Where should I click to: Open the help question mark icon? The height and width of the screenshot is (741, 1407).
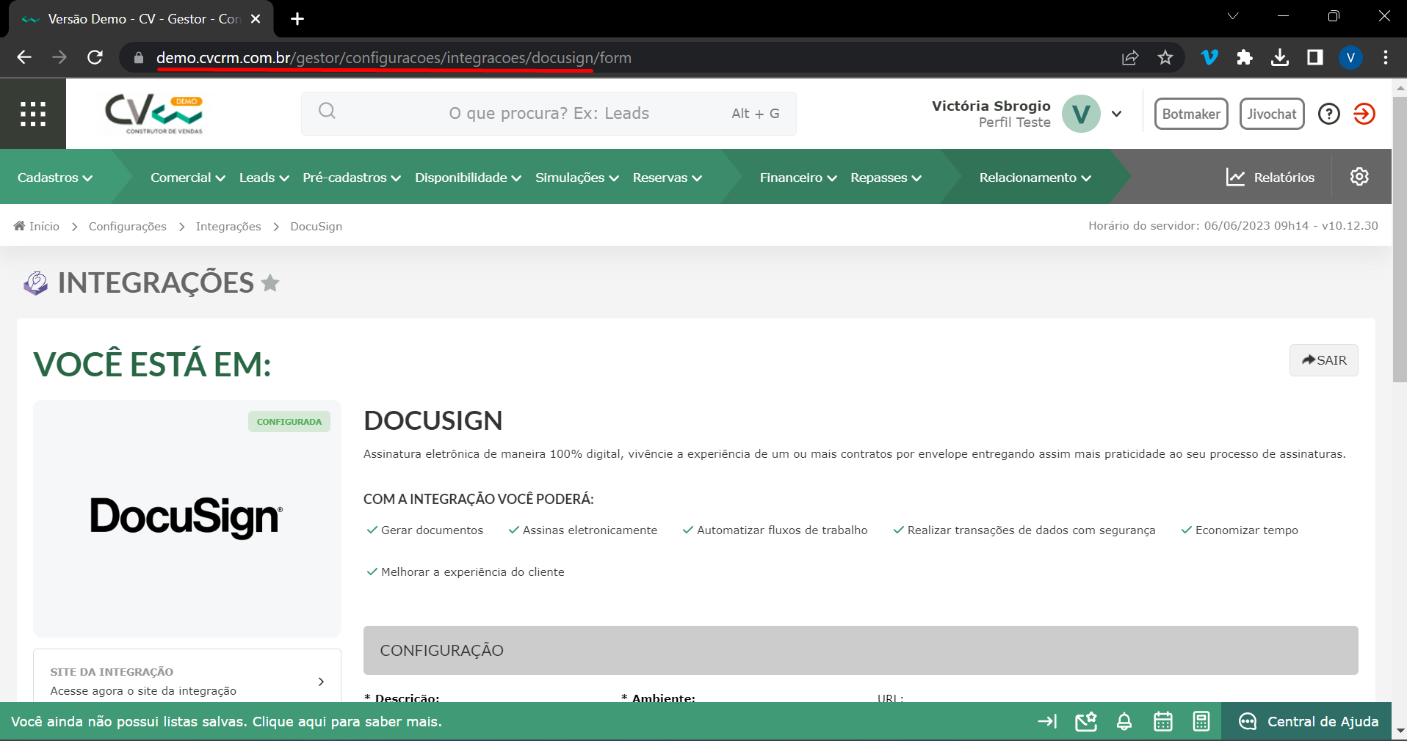click(x=1328, y=114)
